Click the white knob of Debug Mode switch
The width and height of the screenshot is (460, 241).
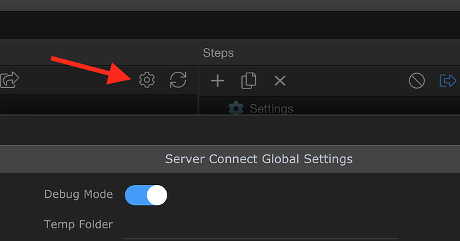pyautogui.click(x=157, y=195)
